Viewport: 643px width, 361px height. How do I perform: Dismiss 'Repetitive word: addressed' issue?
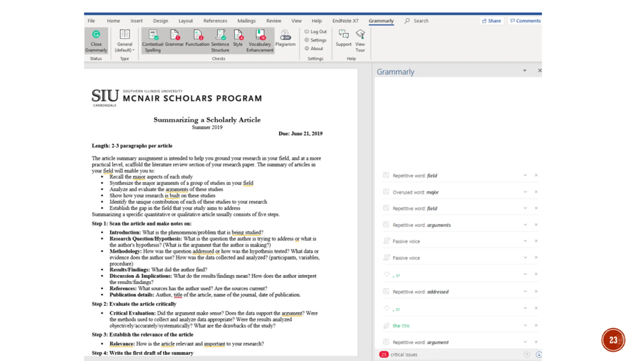pyautogui.click(x=536, y=292)
